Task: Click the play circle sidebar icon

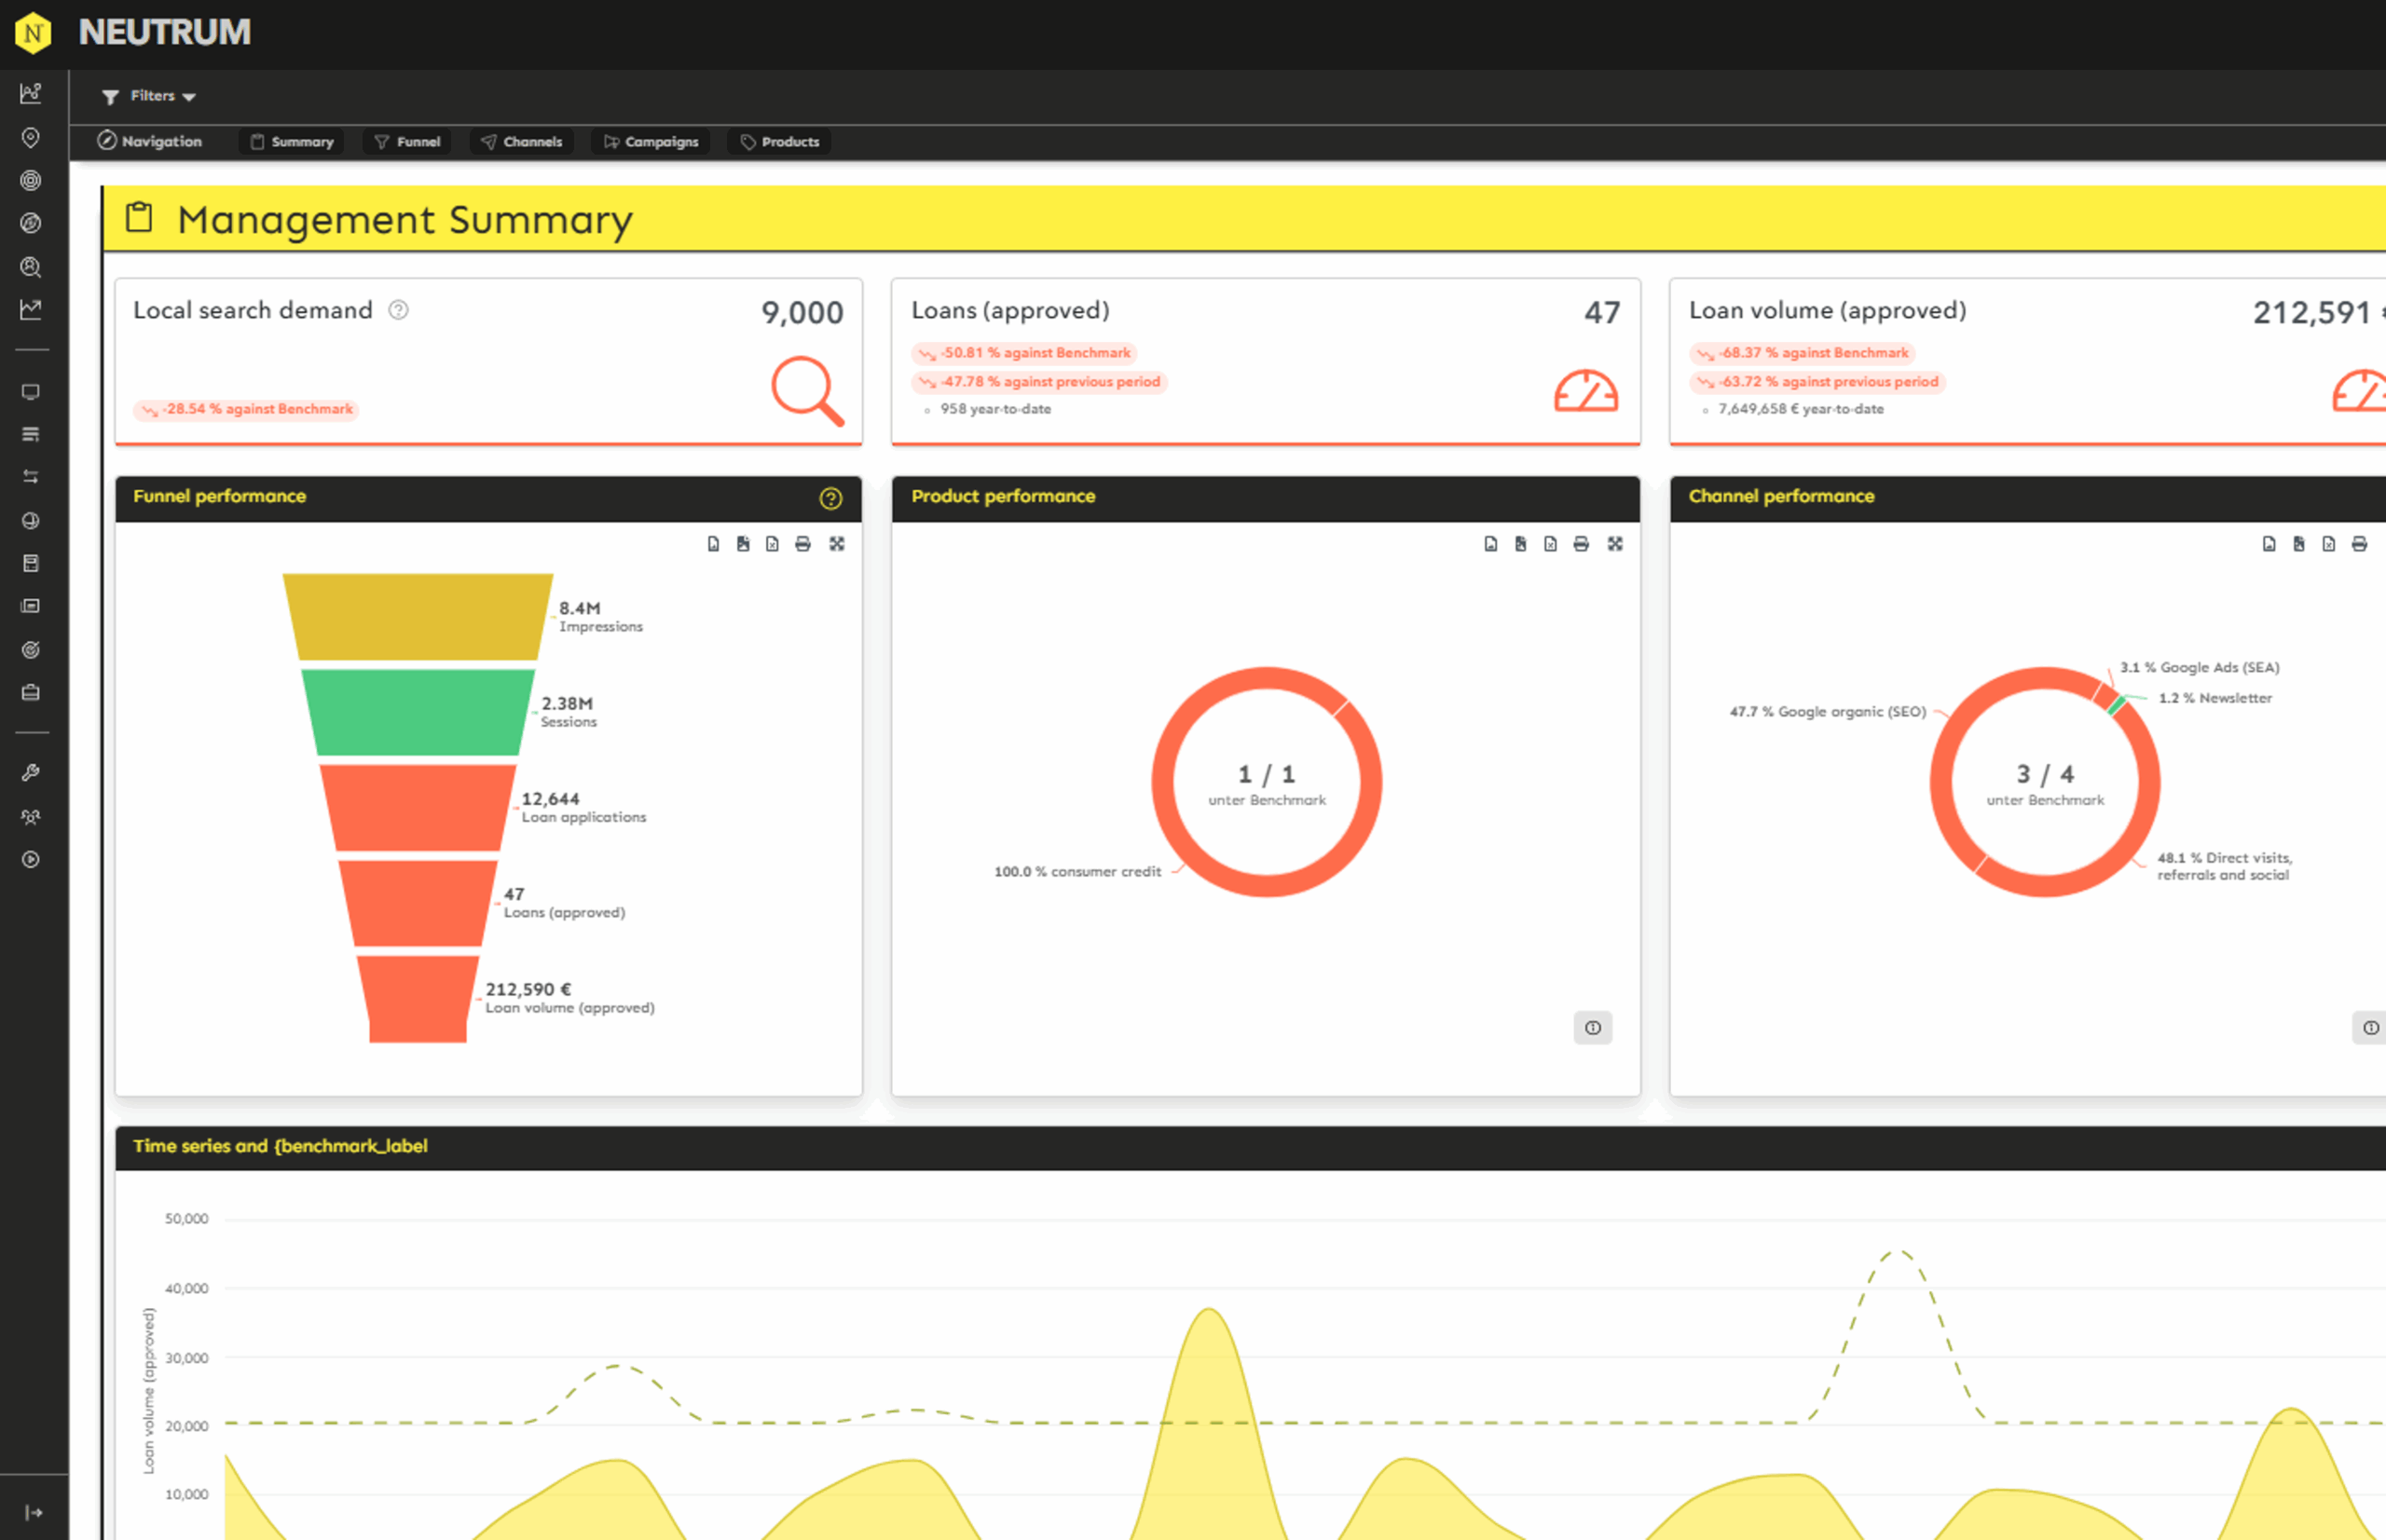Action: (x=31, y=860)
